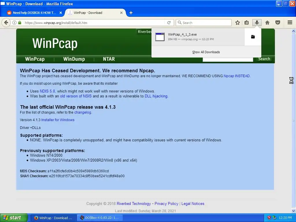
Task: Go back with the Firefox back arrow
Action: coord(6,23)
